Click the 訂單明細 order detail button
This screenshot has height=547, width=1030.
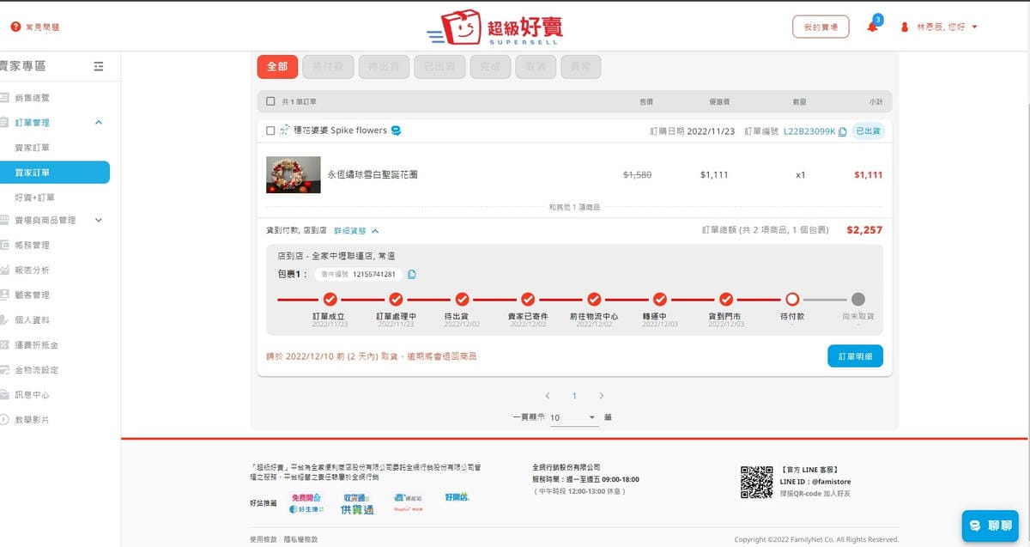855,356
